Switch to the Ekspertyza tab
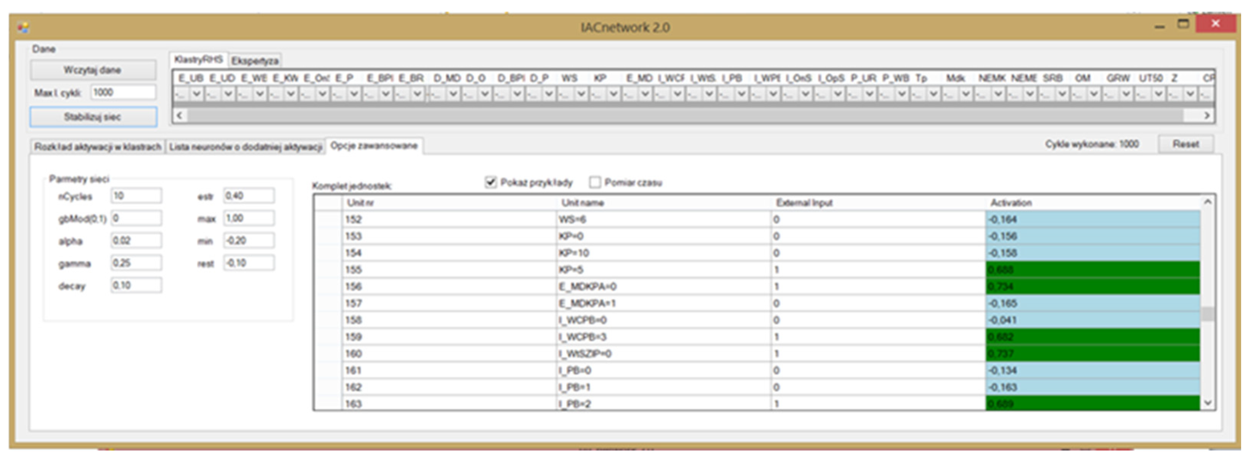This screenshot has height=460, width=1248. pyautogui.click(x=254, y=61)
